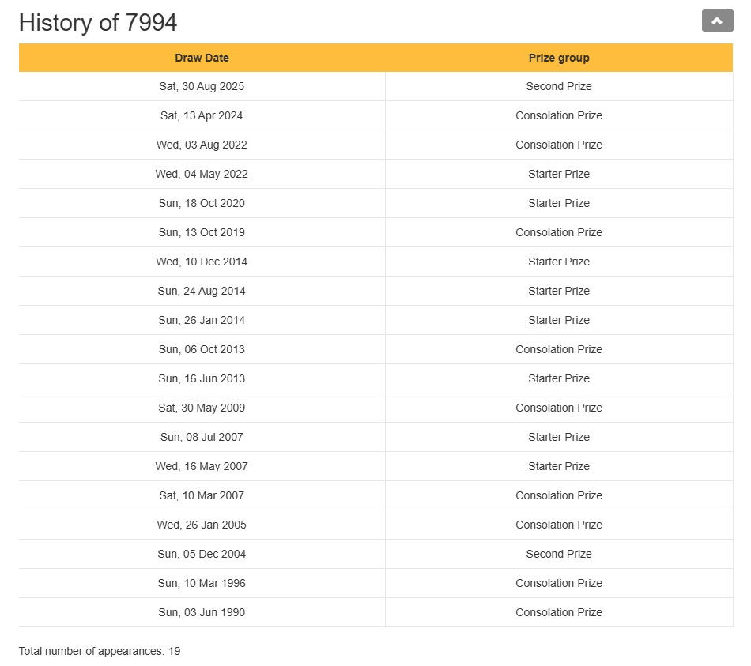Select the Sat, 30 May 2009 draw date
This screenshot has height=666, width=751.
point(202,408)
